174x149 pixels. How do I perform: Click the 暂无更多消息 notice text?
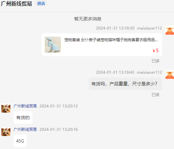pos(88,19)
